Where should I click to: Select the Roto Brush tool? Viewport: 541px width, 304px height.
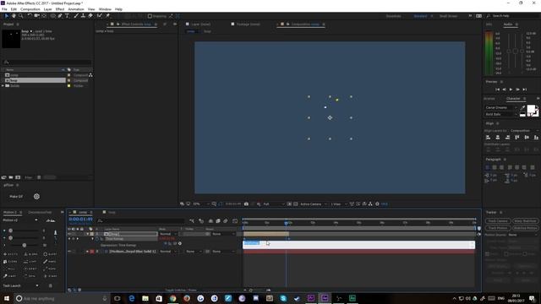pyautogui.click(x=100, y=16)
